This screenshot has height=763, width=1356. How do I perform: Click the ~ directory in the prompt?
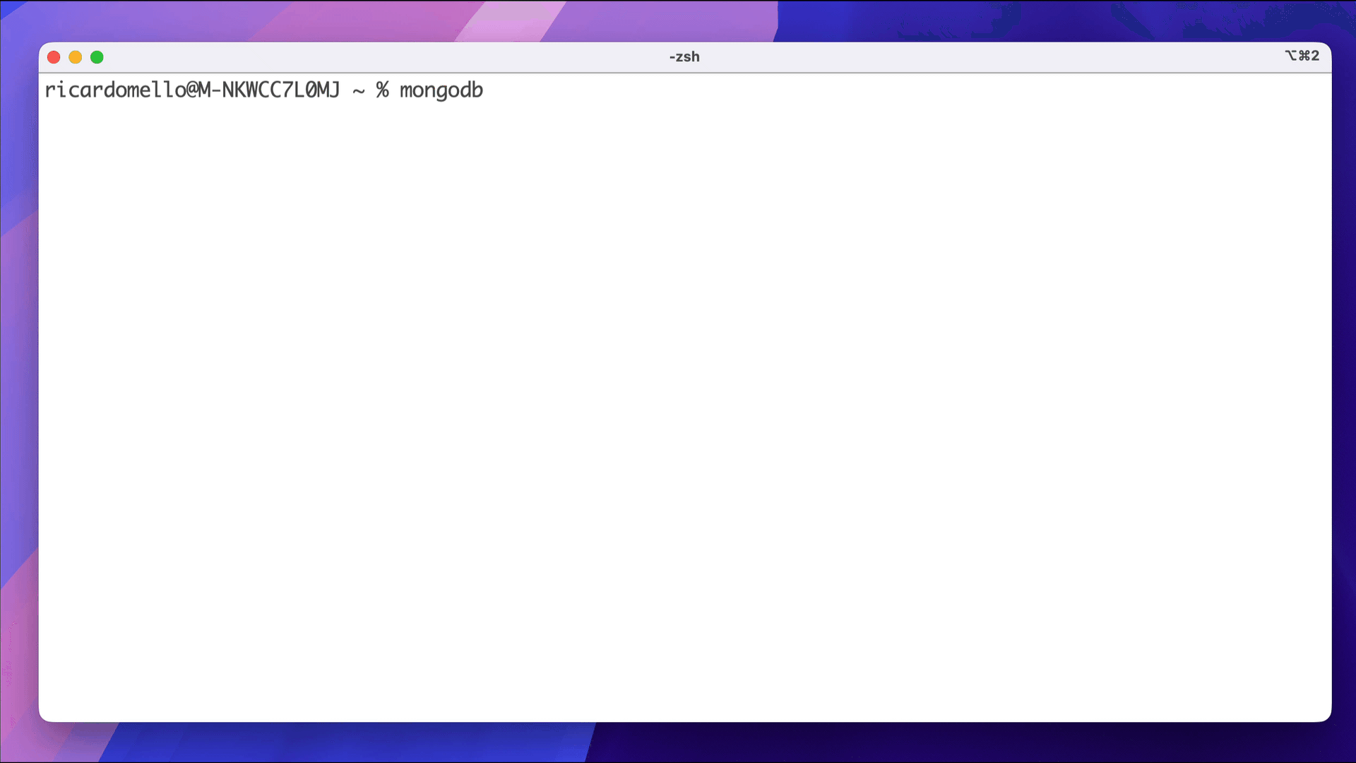tap(359, 90)
